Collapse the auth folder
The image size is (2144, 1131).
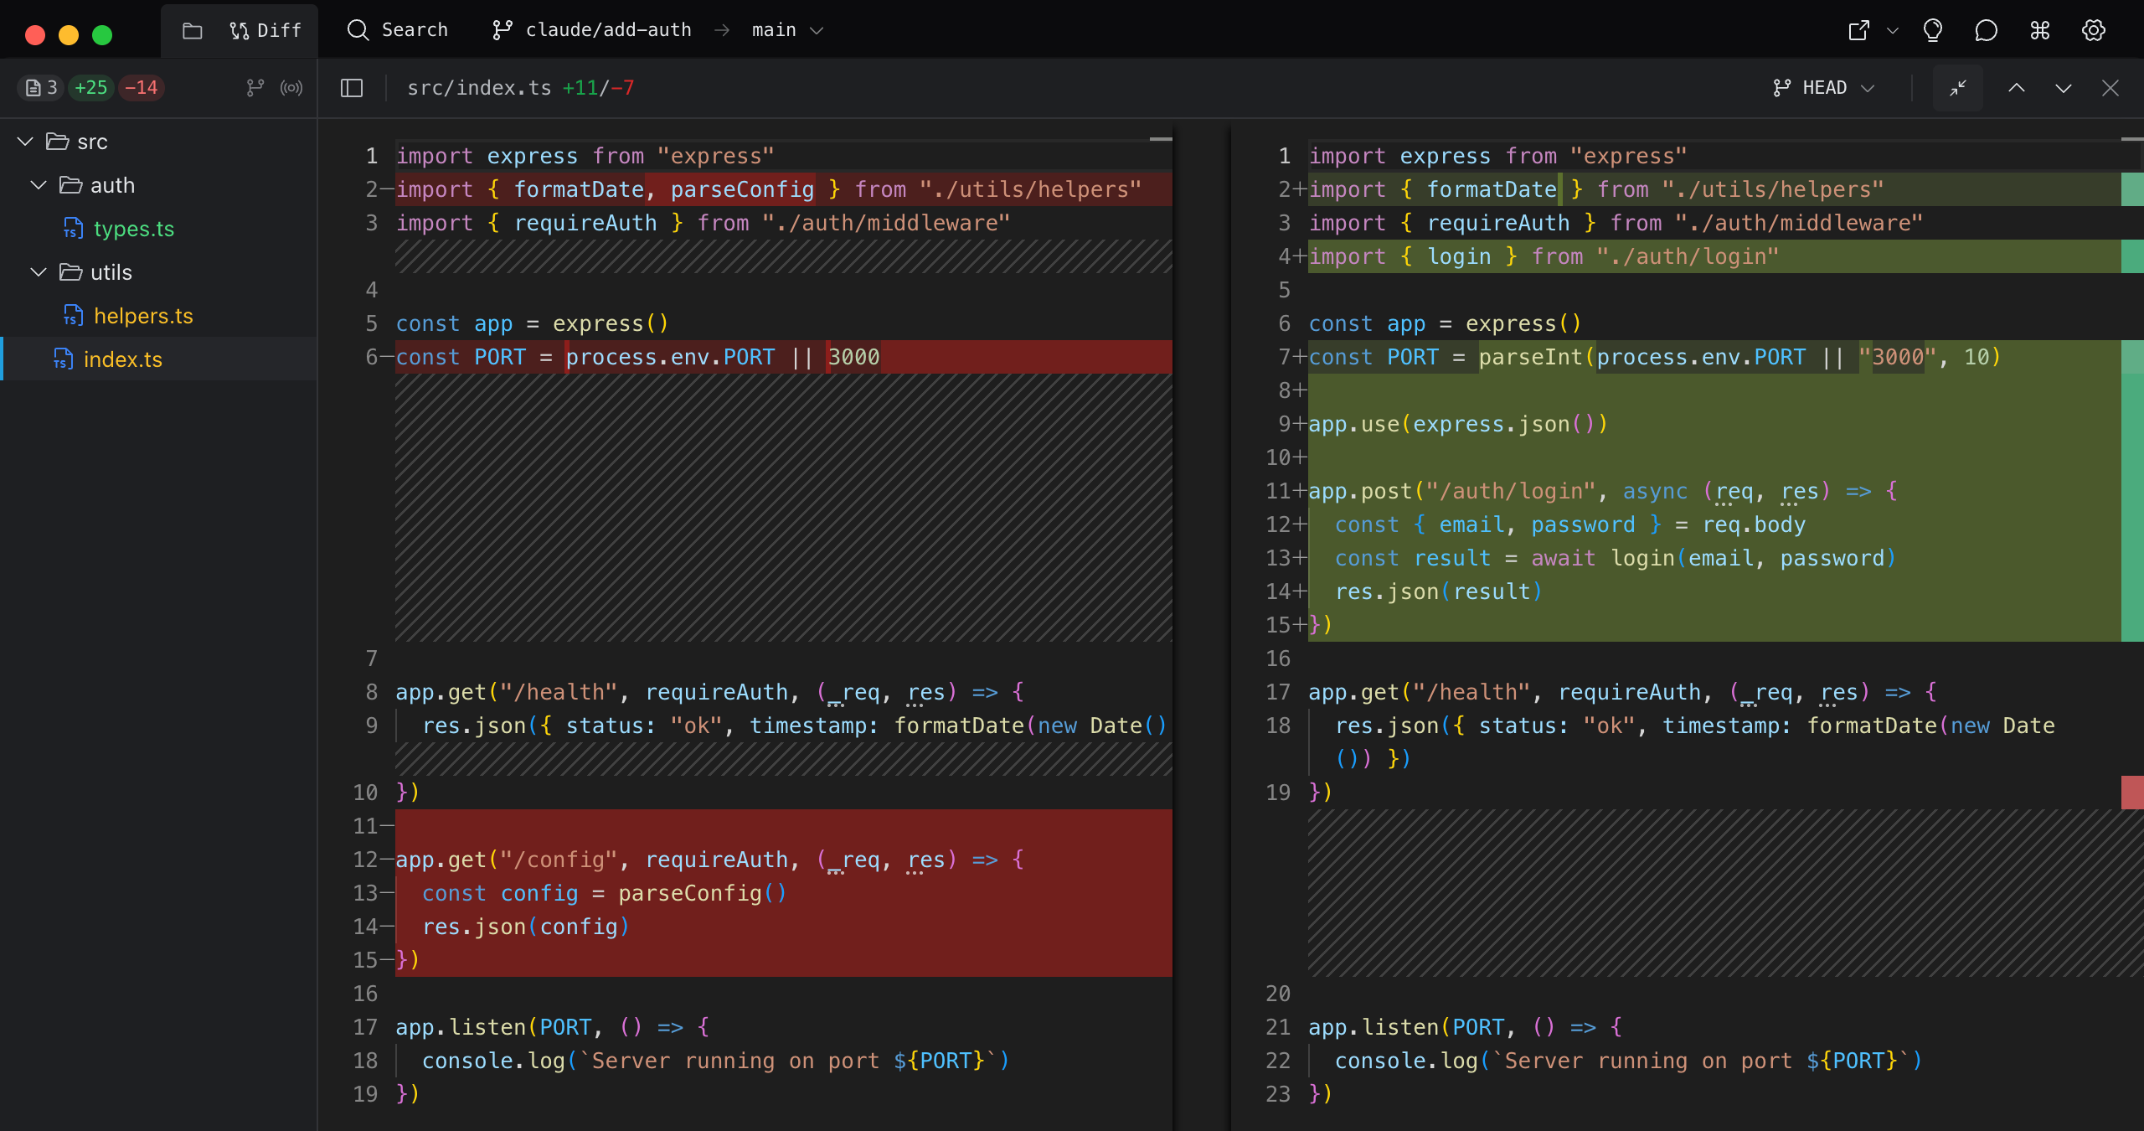tap(39, 185)
